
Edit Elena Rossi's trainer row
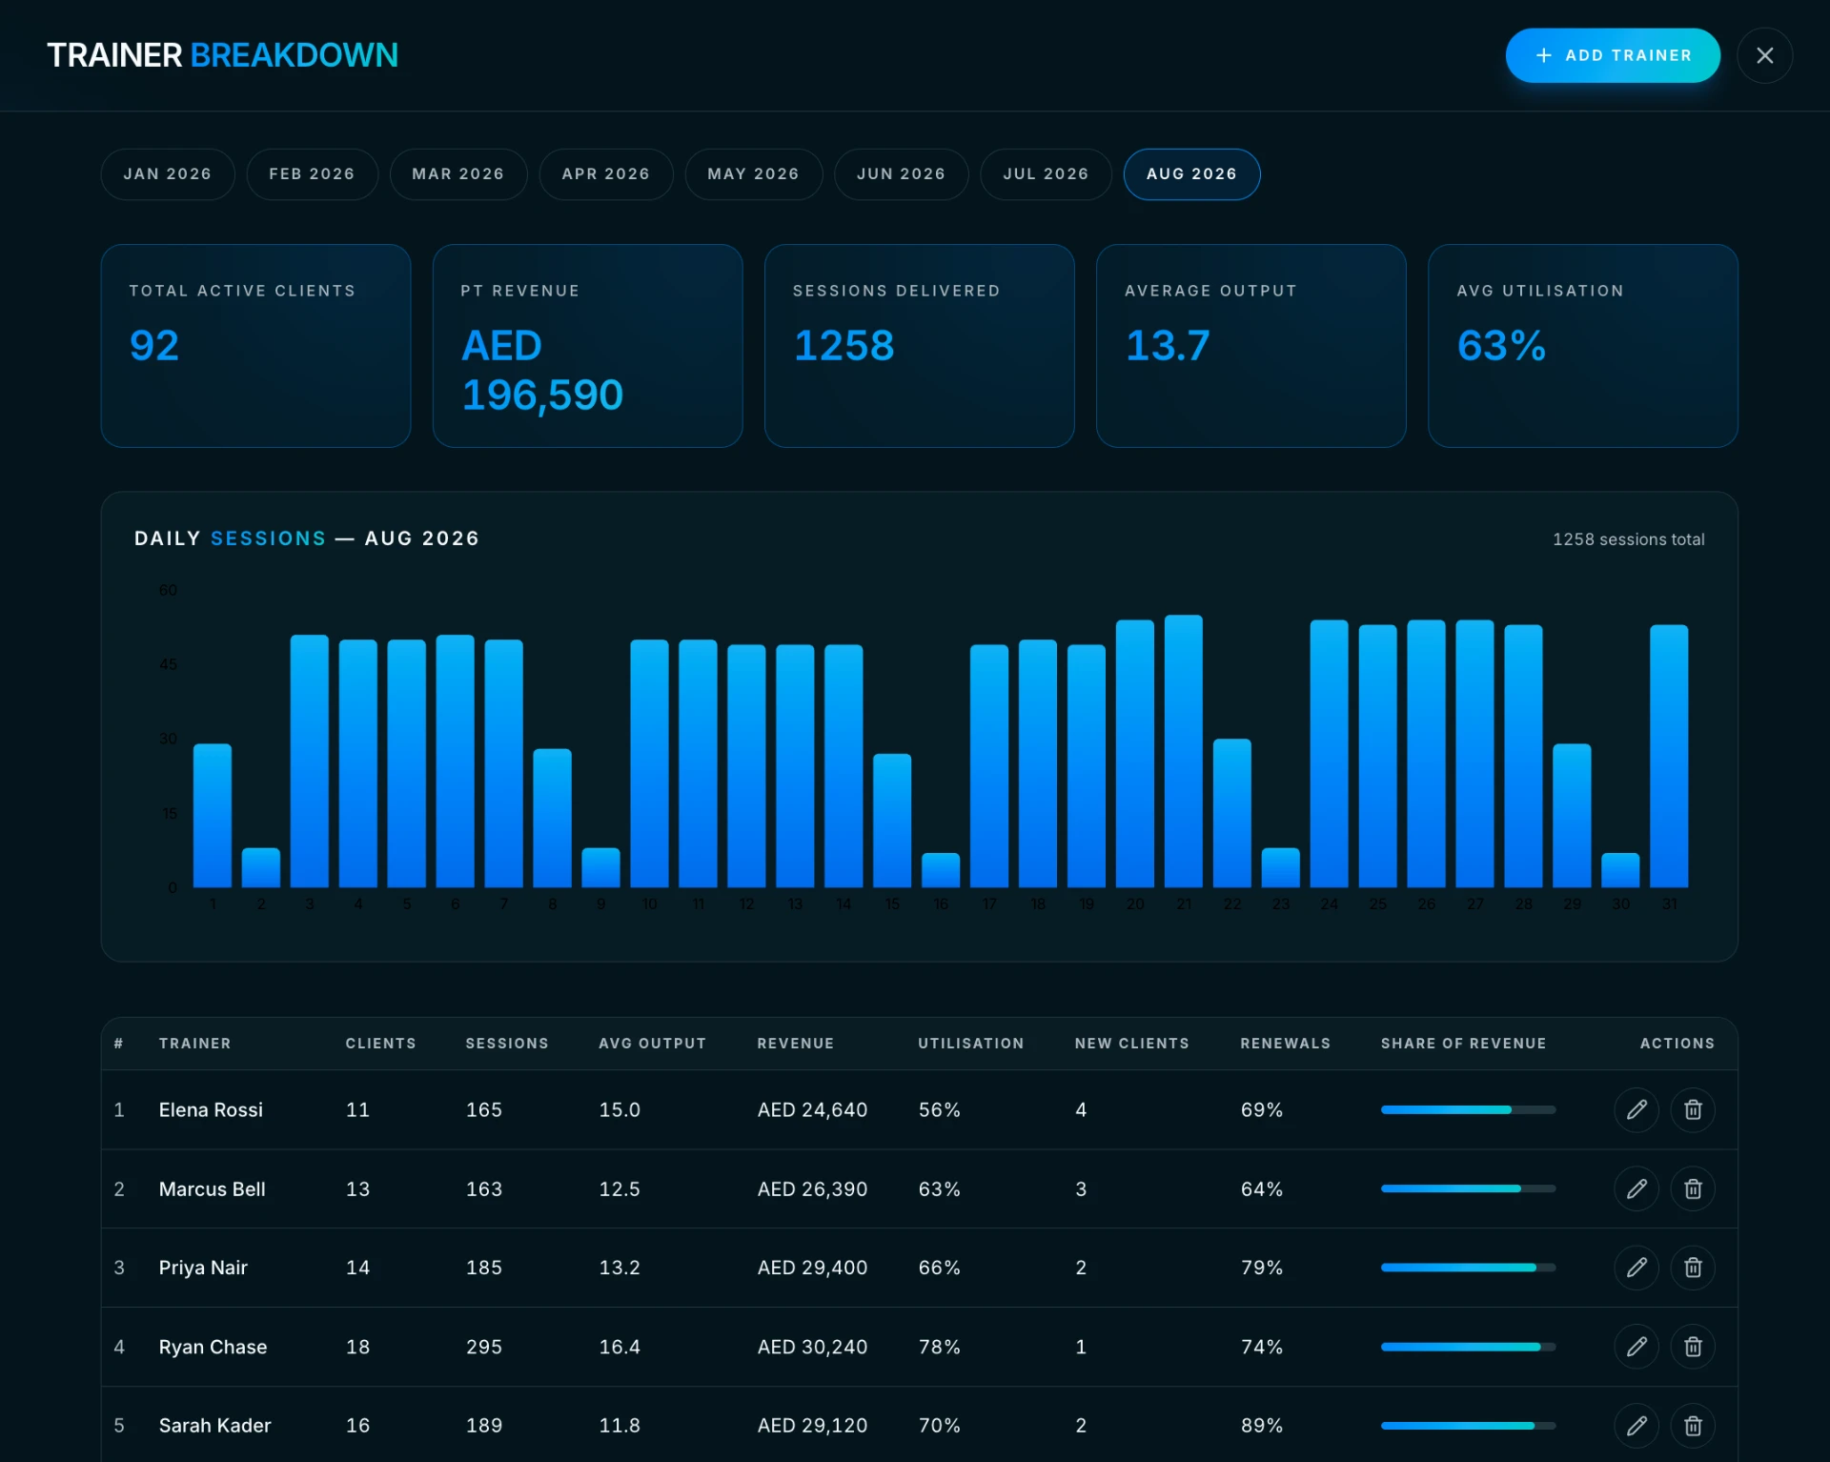(x=1637, y=1109)
